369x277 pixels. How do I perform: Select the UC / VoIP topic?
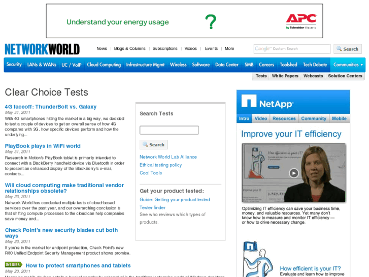pos(72,65)
